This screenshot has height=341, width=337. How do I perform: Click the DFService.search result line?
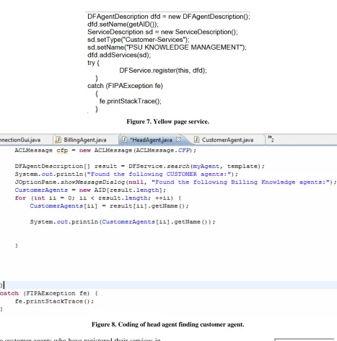coord(139,167)
